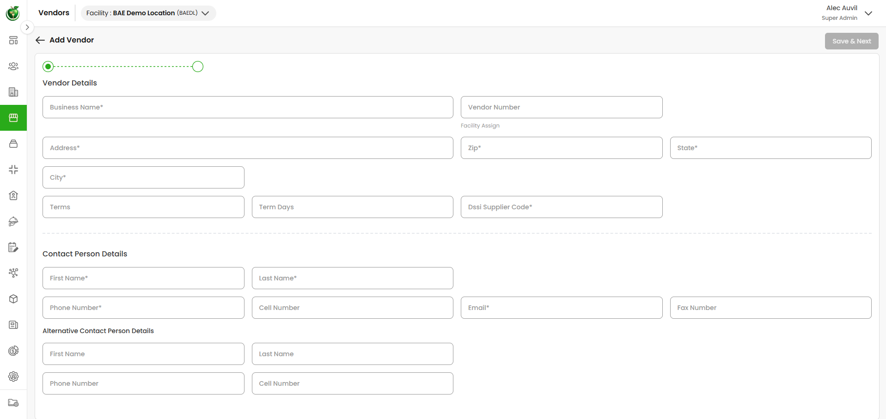This screenshot has height=419, width=886.
Task: Open the Alec Auvil user menu chevron
Action: [868, 13]
